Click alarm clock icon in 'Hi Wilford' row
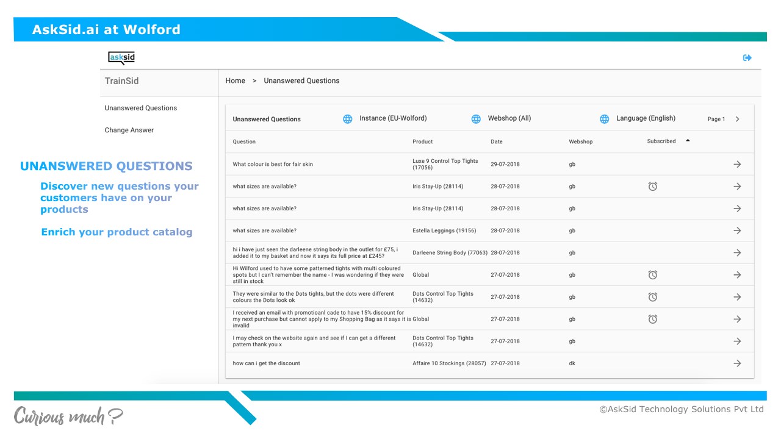781x439 pixels. (652, 275)
